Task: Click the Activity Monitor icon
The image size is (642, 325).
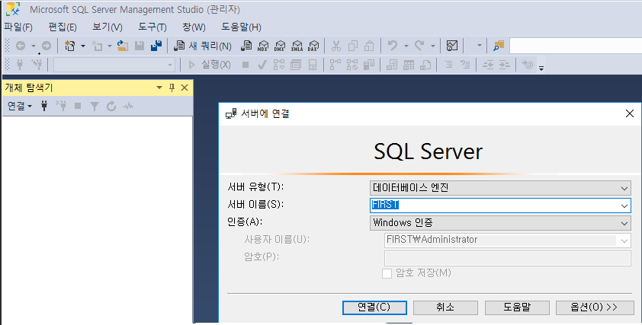Action: pos(452,46)
